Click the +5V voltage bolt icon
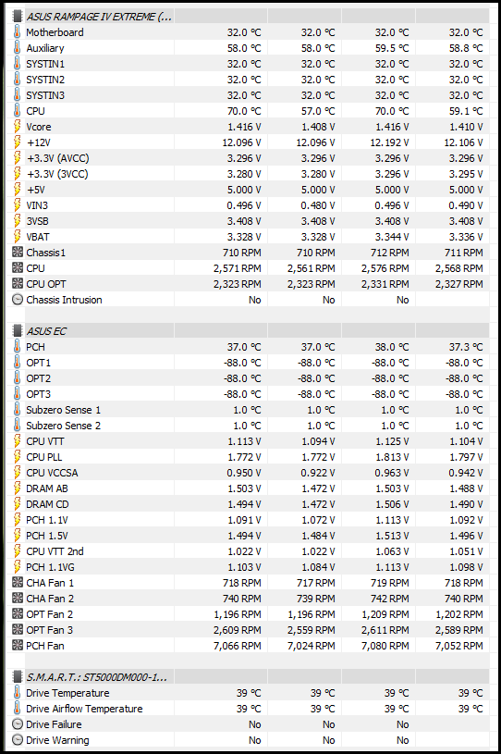The width and height of the screenshot is (501, 754). (x=18, y=190)
